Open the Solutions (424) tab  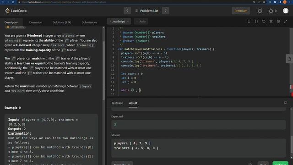click(62, 22)
